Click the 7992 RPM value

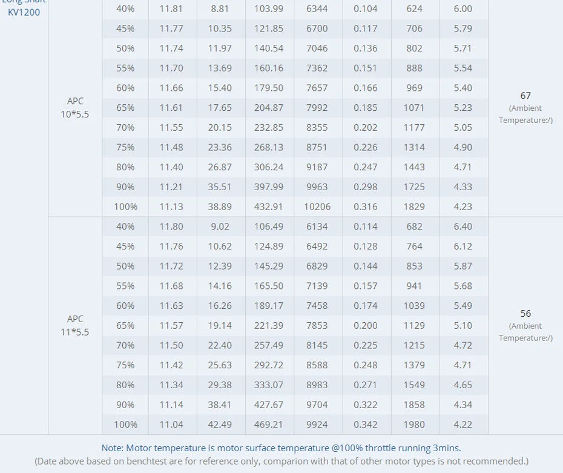pyautogui.click(x=317, y=108)
